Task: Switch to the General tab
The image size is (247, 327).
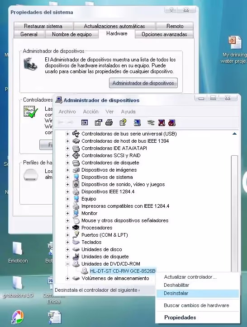Action: (29, 34)
